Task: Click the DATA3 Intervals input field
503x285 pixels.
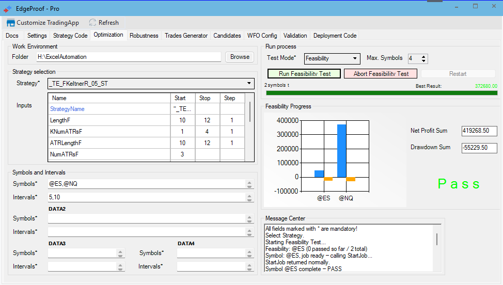Action: (82, 266)
